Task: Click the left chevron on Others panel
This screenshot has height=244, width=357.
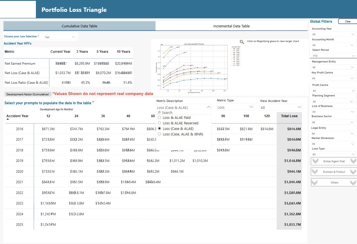Action: 315,182
